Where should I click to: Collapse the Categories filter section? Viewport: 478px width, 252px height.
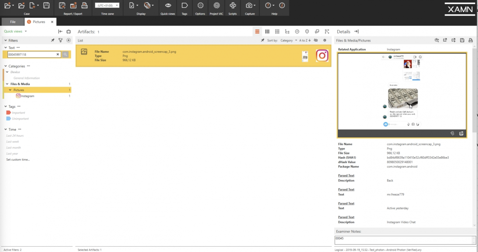tap(5, 66)
